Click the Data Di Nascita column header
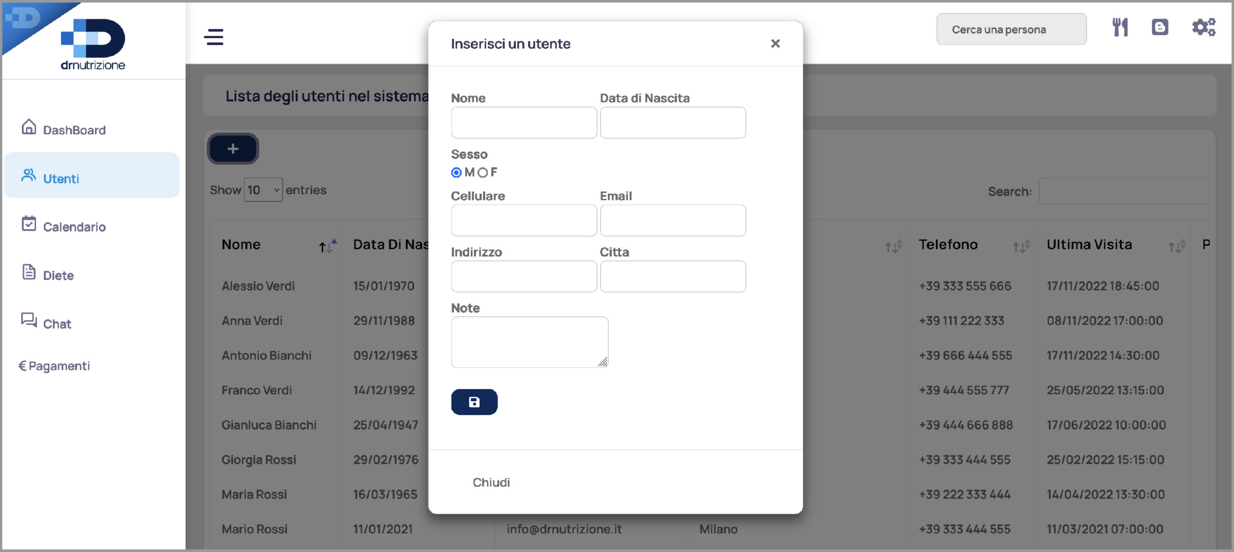 pyautogui.click(x=391, y=245)
